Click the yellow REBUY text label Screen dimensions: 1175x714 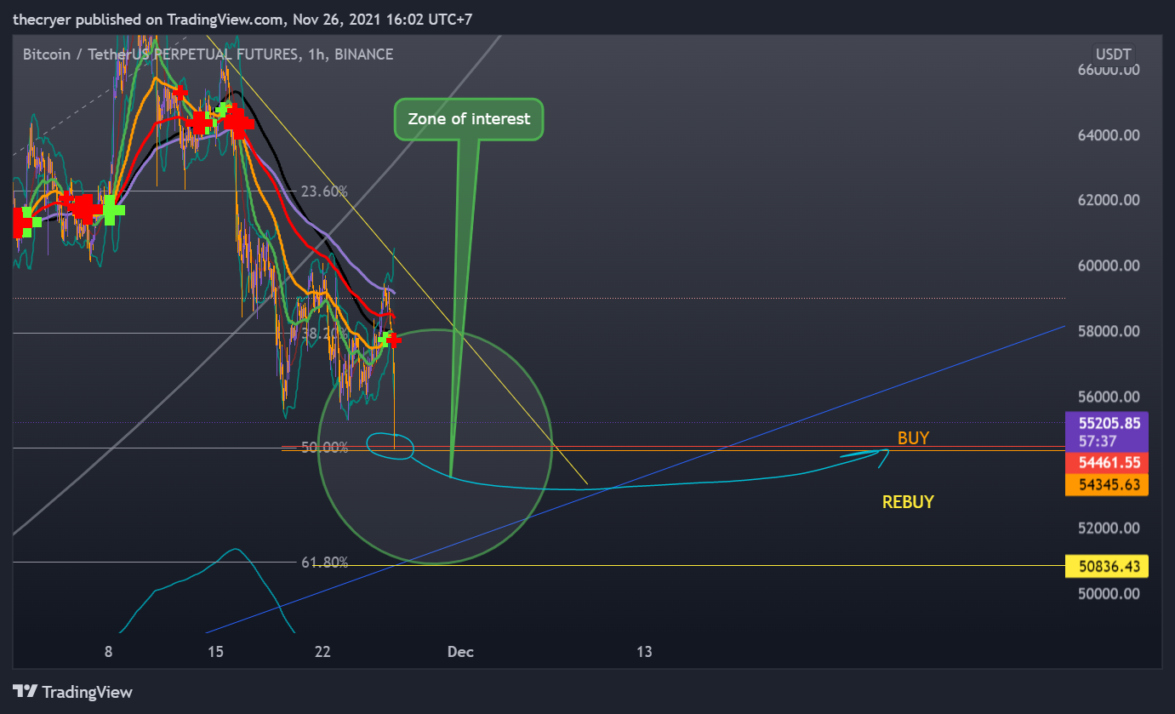coord(908,502)
